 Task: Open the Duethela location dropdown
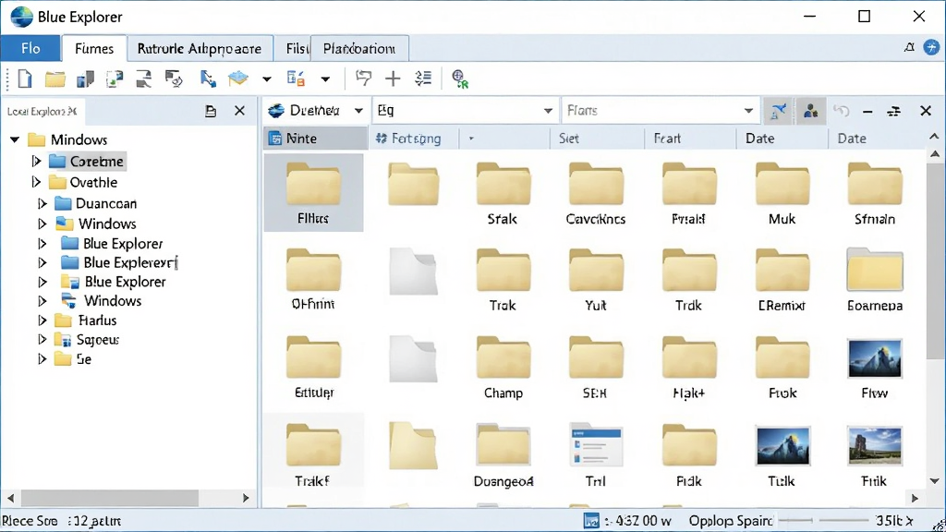[358, 111]
